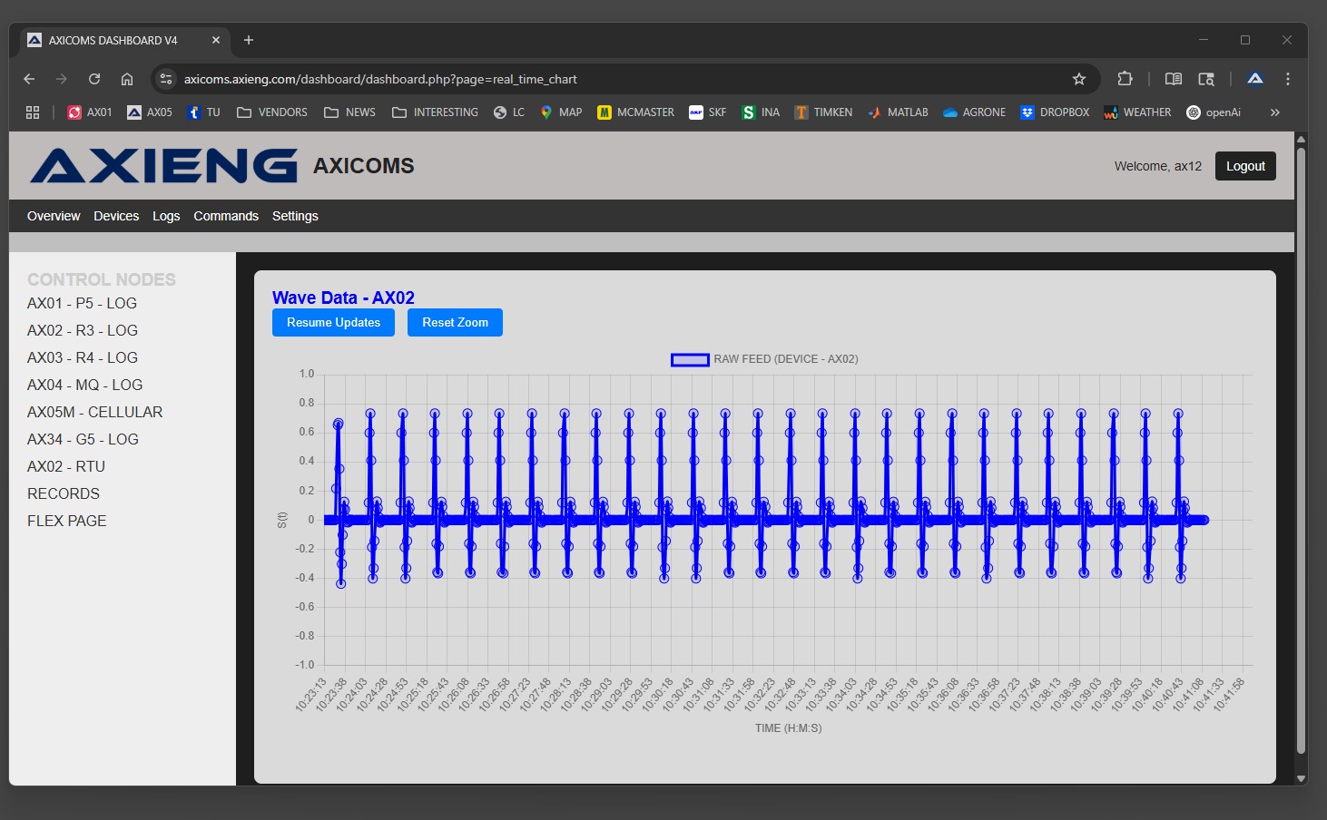Click the Reset Zoom button
Viewport: 1327px width, 820px height.
coord(455,322)
